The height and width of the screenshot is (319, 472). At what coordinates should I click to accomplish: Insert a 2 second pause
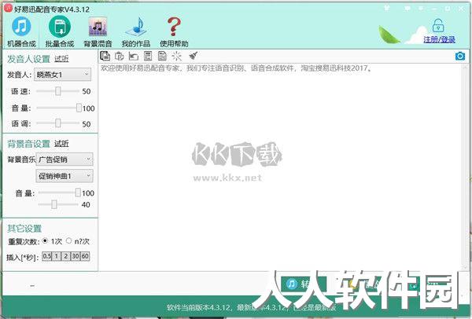pyautogui.click(x=65, y=256)
